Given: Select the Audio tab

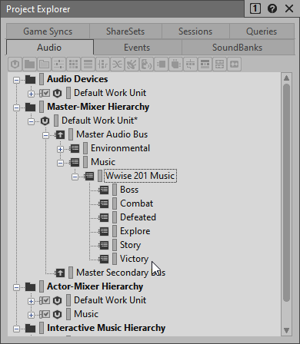Looking at the screenshot, I should pyautogui.click(x=49, y=48).
